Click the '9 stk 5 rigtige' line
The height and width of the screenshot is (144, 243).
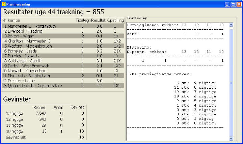[196, 101]
